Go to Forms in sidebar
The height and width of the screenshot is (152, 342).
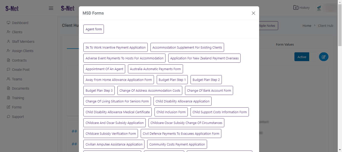point(17,107)
